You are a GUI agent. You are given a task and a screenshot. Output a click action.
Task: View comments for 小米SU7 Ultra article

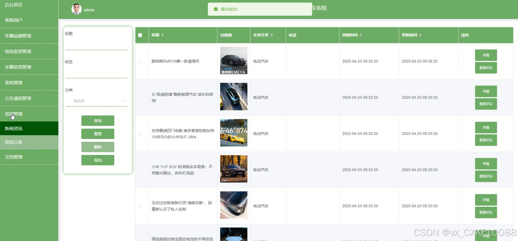(x=486, y=140)
